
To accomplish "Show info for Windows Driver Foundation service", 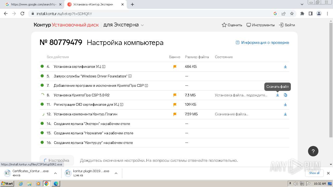I will click(130, 76).
